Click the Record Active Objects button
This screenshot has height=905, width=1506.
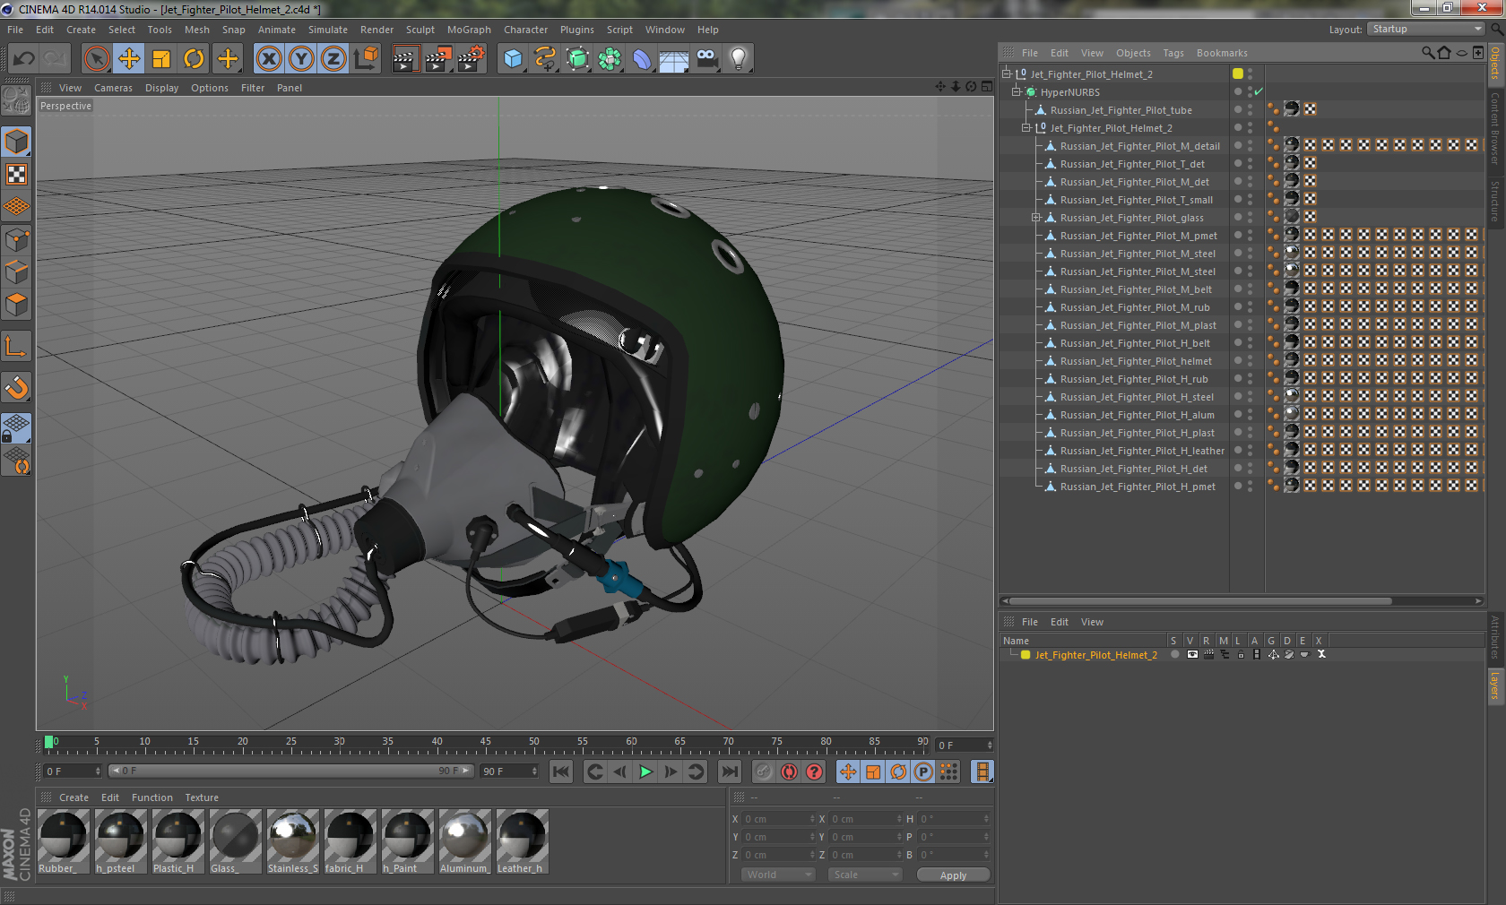(763, 771)
